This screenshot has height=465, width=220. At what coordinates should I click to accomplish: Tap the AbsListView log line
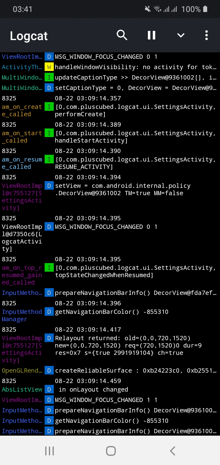point(92,389)
